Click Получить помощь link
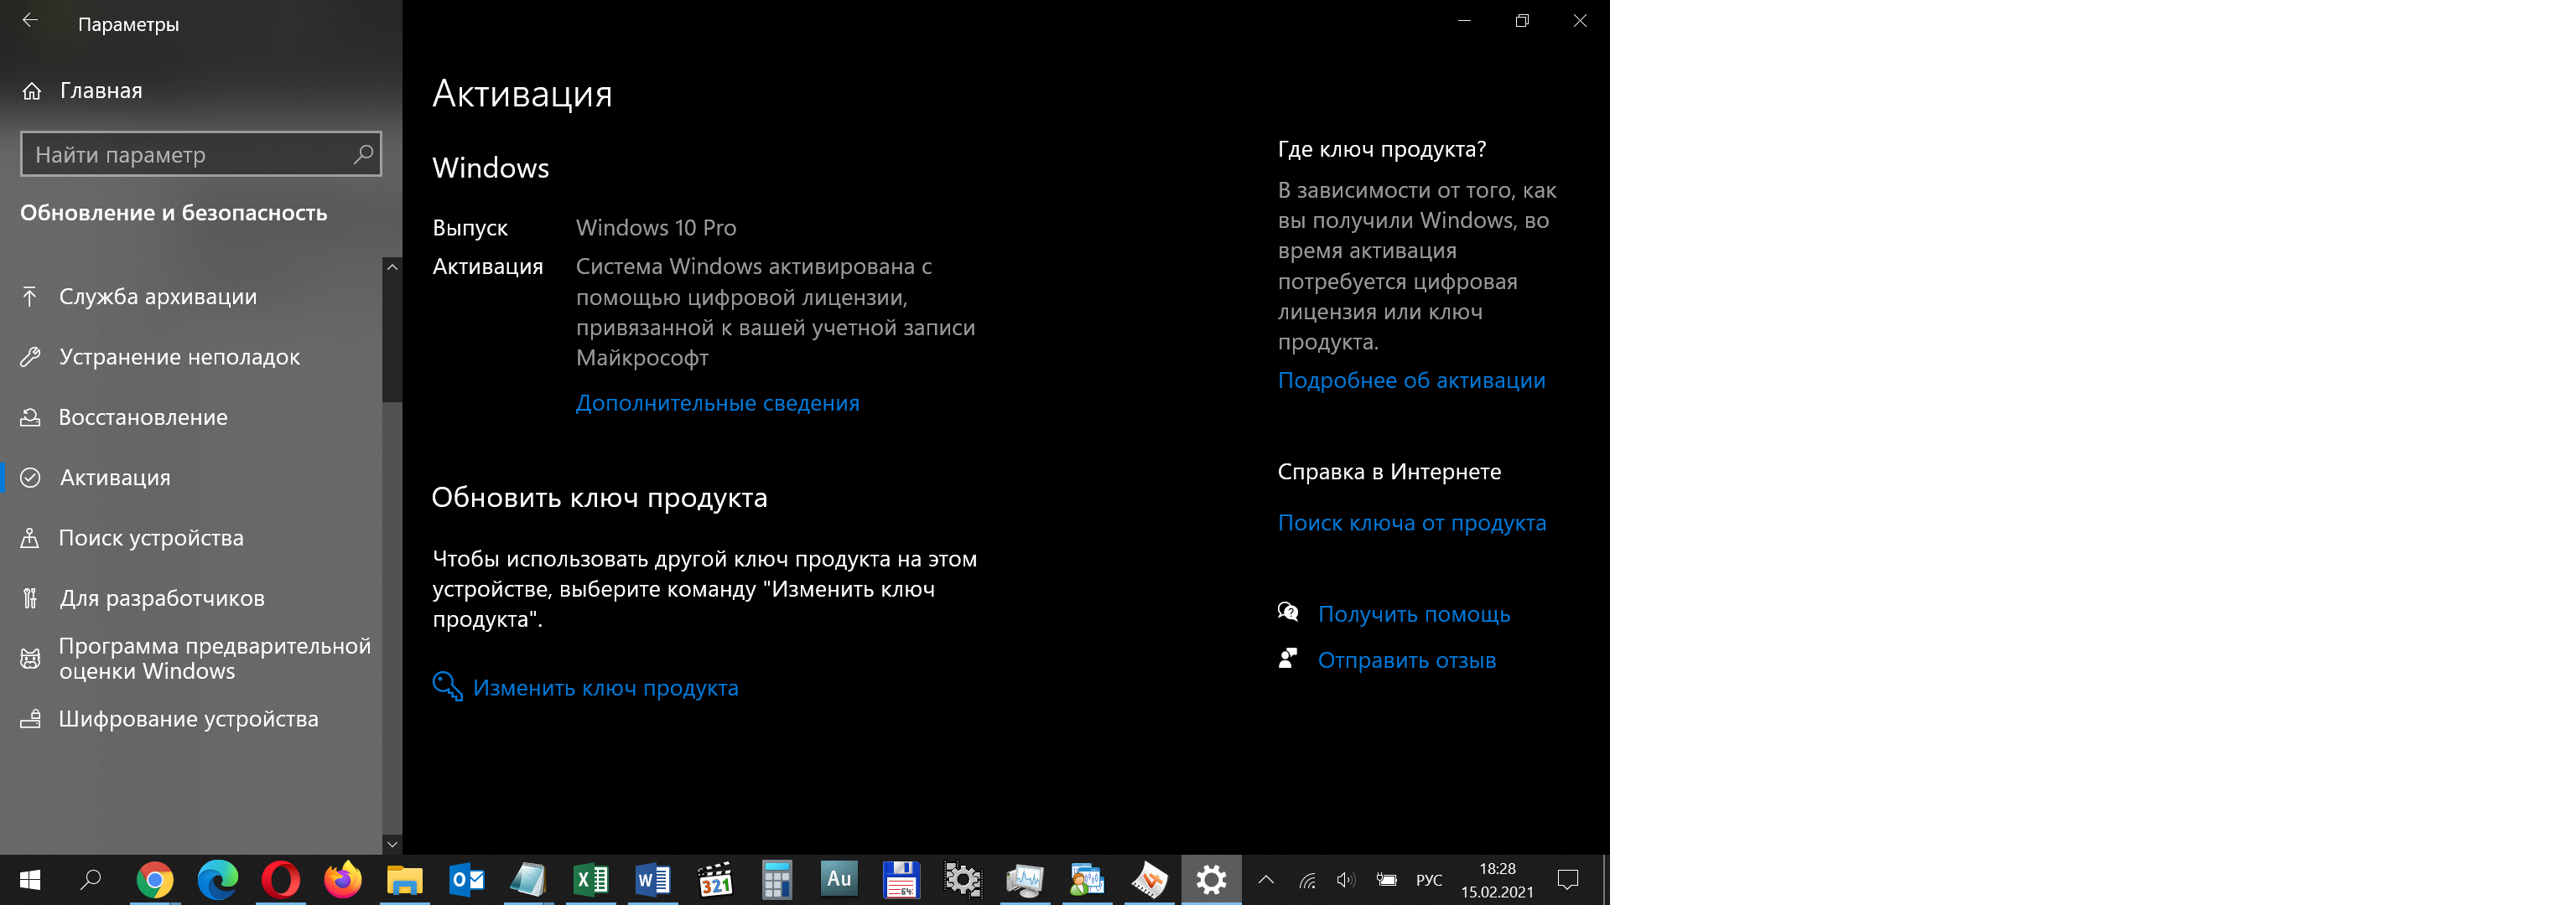2576x905 pixels. click(x=1413, y=614)
